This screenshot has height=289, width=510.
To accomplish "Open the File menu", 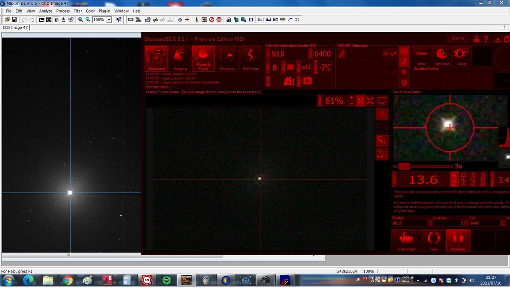I will pyautogui.click(x=8, y=11).
